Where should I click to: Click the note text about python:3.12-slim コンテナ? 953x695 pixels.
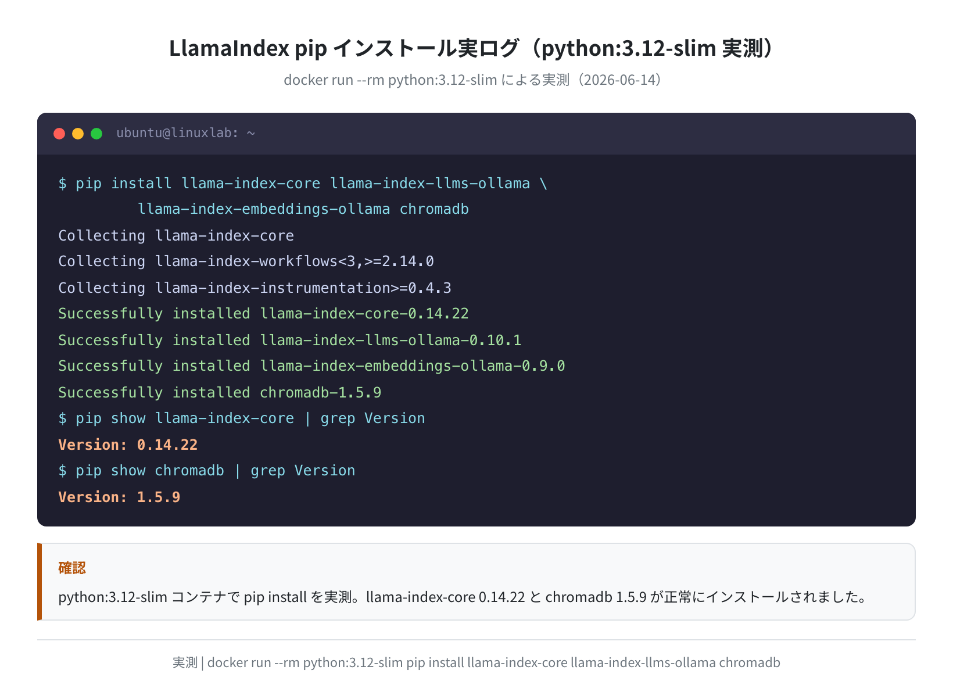coord(464,597)
